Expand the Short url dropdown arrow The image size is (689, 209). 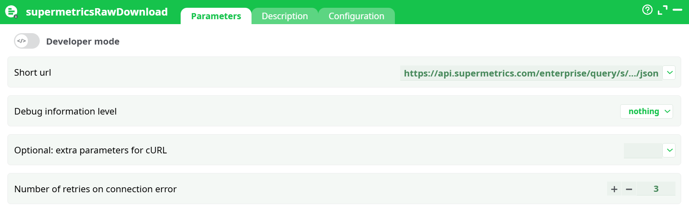[x=669, y=72]
